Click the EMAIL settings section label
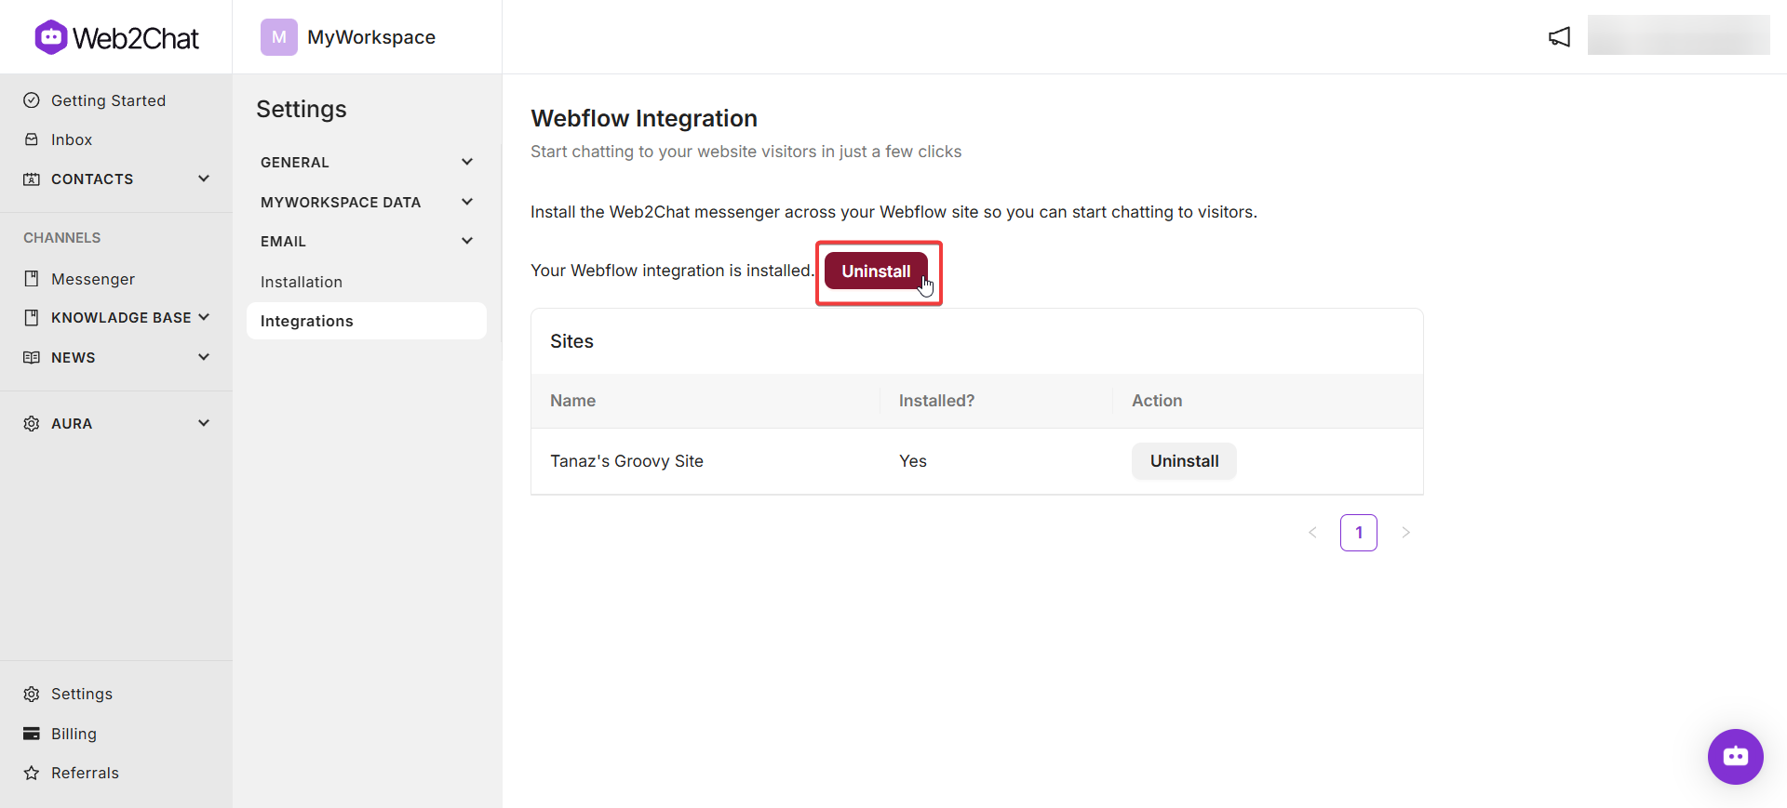 coord(283,241)
